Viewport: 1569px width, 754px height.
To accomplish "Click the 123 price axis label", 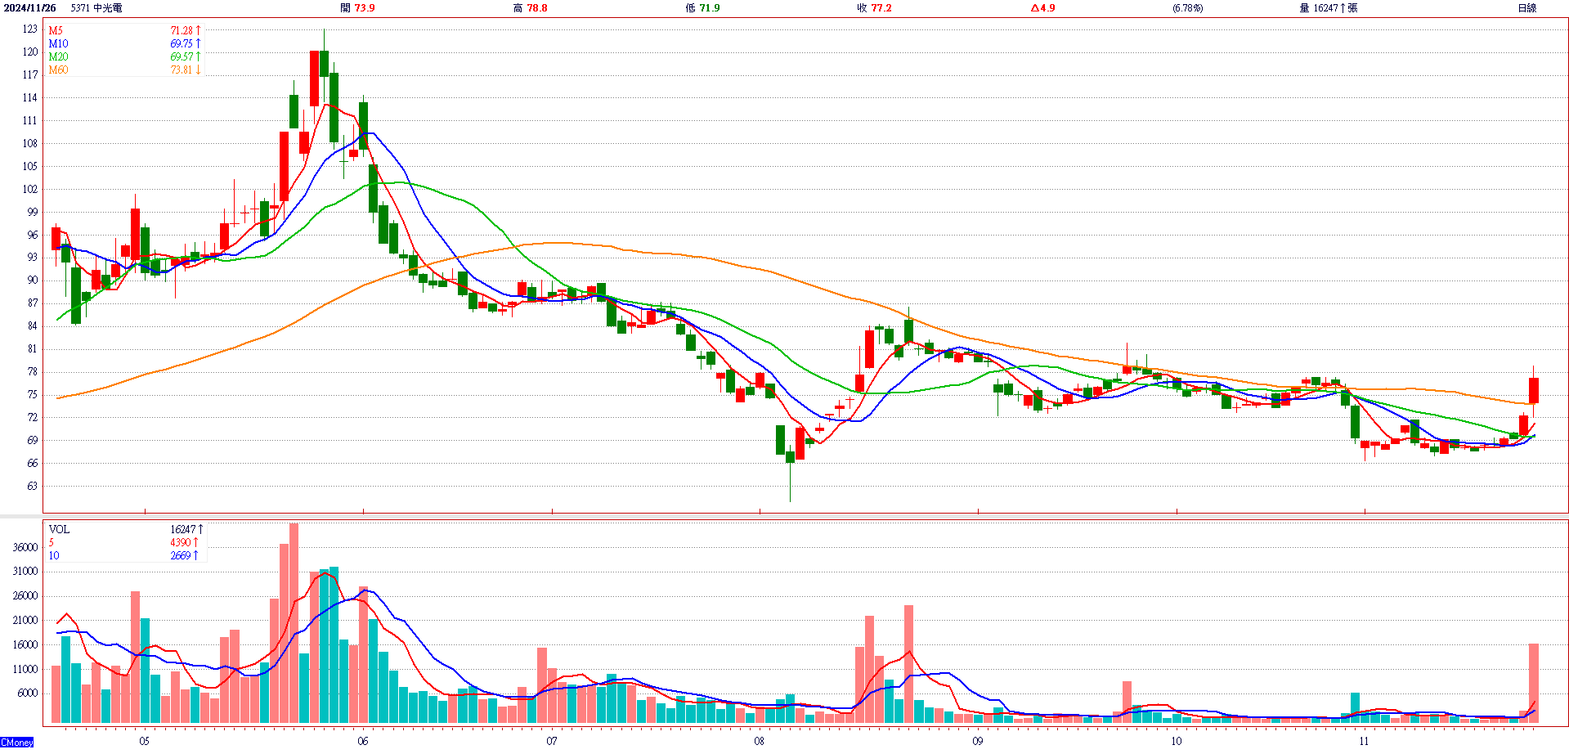I will point(29,29).
